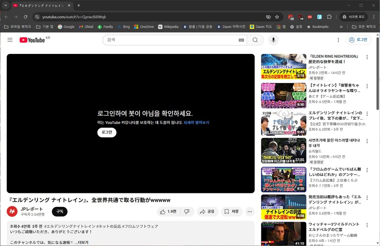Open hashtag #ネットの反応
This screenshot has height=246, width=380.
(109, 226)
